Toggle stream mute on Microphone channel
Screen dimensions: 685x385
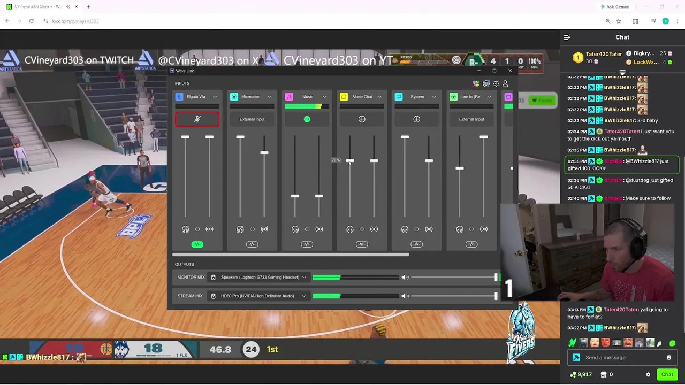click(x=264, y=229)
